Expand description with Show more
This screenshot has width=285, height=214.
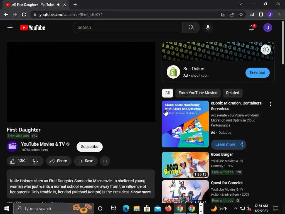[x=141, y=192]
